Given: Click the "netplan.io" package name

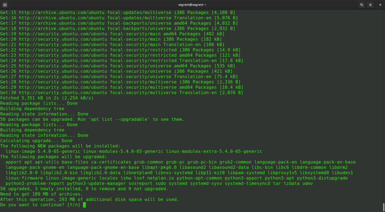Looking at the screenshot, I should coord(161,178).
